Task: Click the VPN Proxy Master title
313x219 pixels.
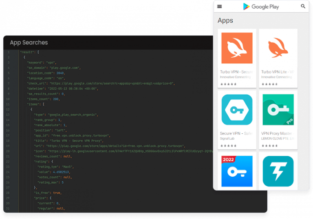Action: 278,133
